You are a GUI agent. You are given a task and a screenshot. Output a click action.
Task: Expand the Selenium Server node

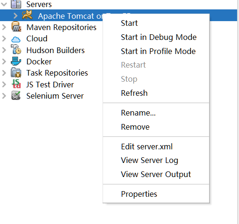(4, 96)
